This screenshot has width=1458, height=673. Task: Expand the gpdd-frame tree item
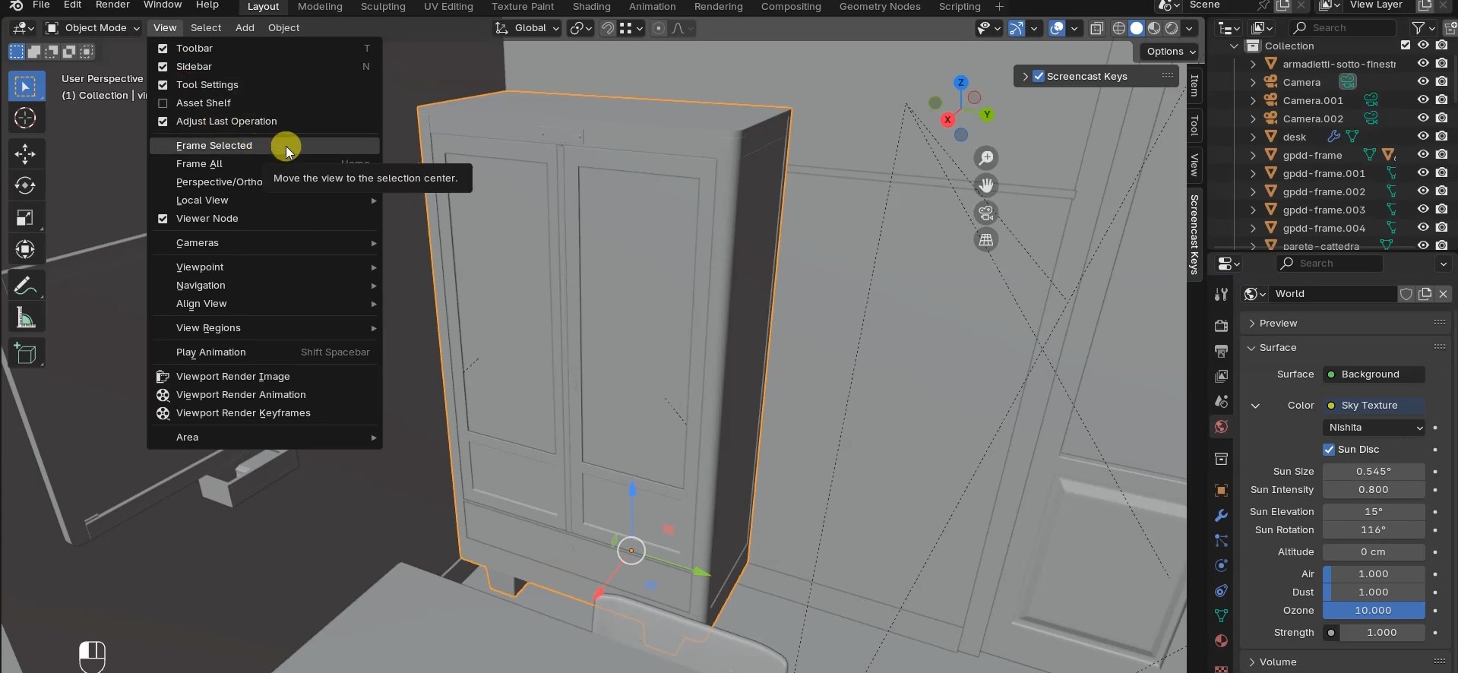pos(1253,155)
